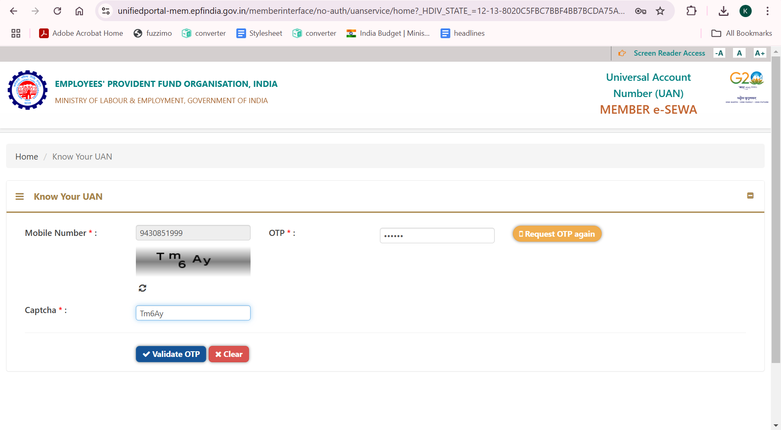Click the Screen Reader Access hand icon
The height and width of the screenshot is (430, 781).
click(622, 53)
